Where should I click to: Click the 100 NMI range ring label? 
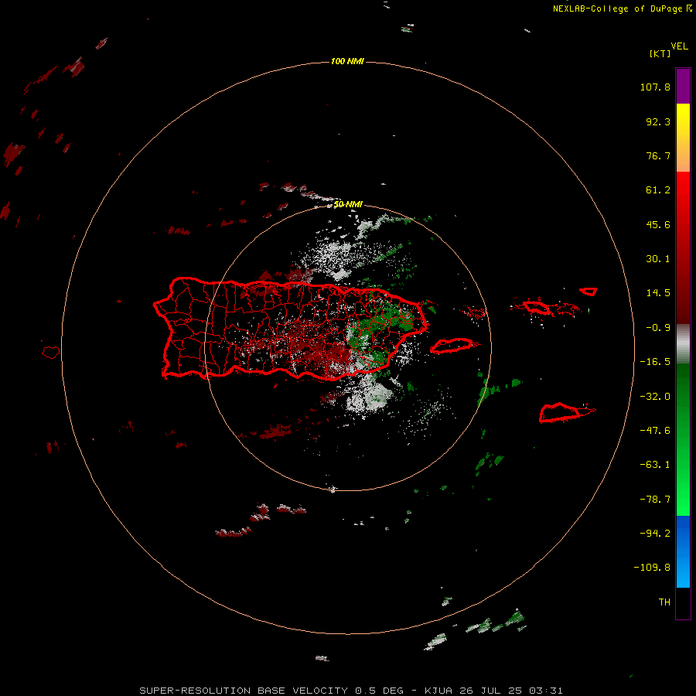click(x=347, y=61)
